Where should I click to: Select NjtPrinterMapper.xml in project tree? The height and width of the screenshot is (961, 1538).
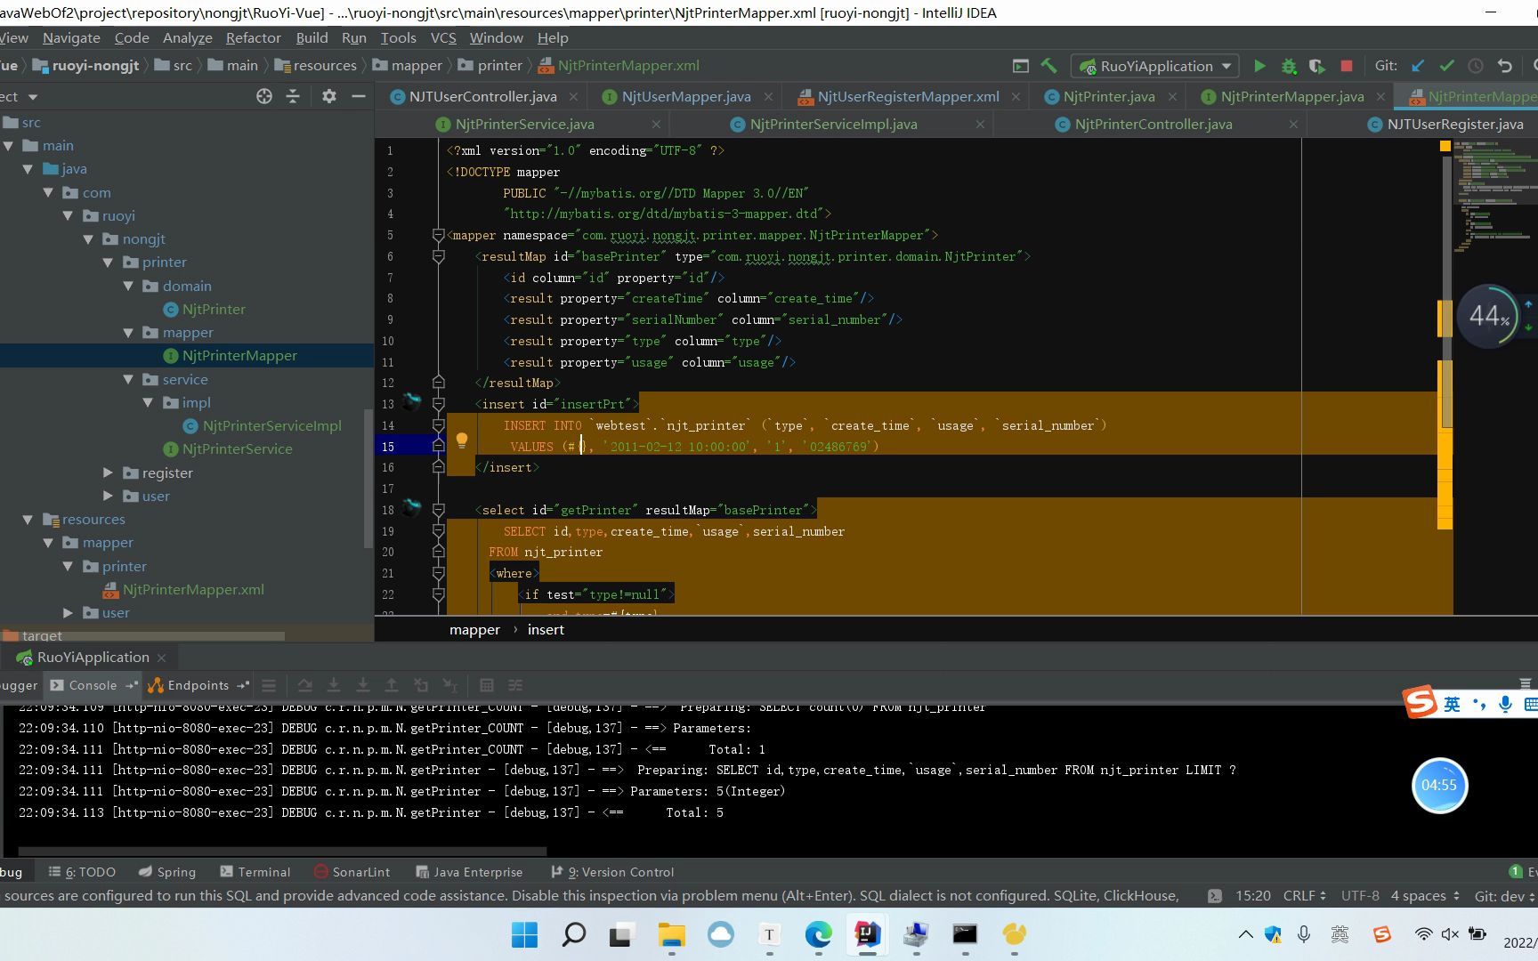[193, 589]
